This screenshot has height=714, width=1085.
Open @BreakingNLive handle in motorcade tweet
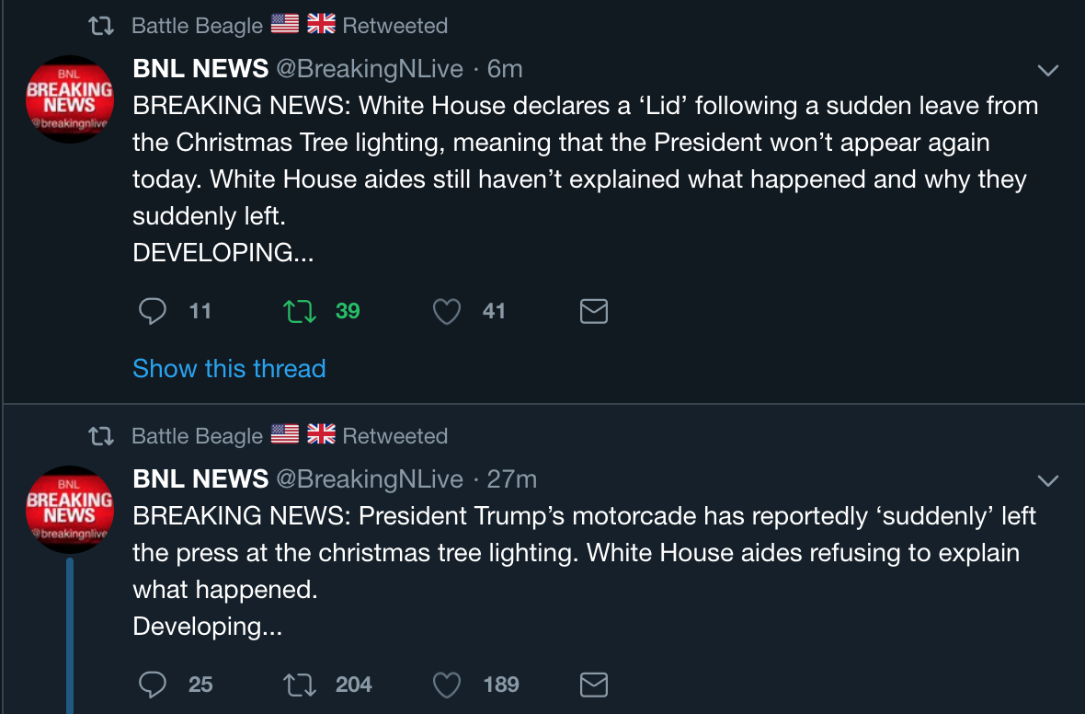pyautogui.click(x=370, y=479)
